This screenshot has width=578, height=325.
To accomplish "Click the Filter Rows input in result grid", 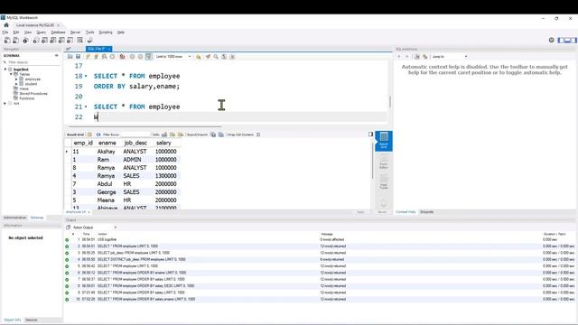I will click(x=135, y=135).
